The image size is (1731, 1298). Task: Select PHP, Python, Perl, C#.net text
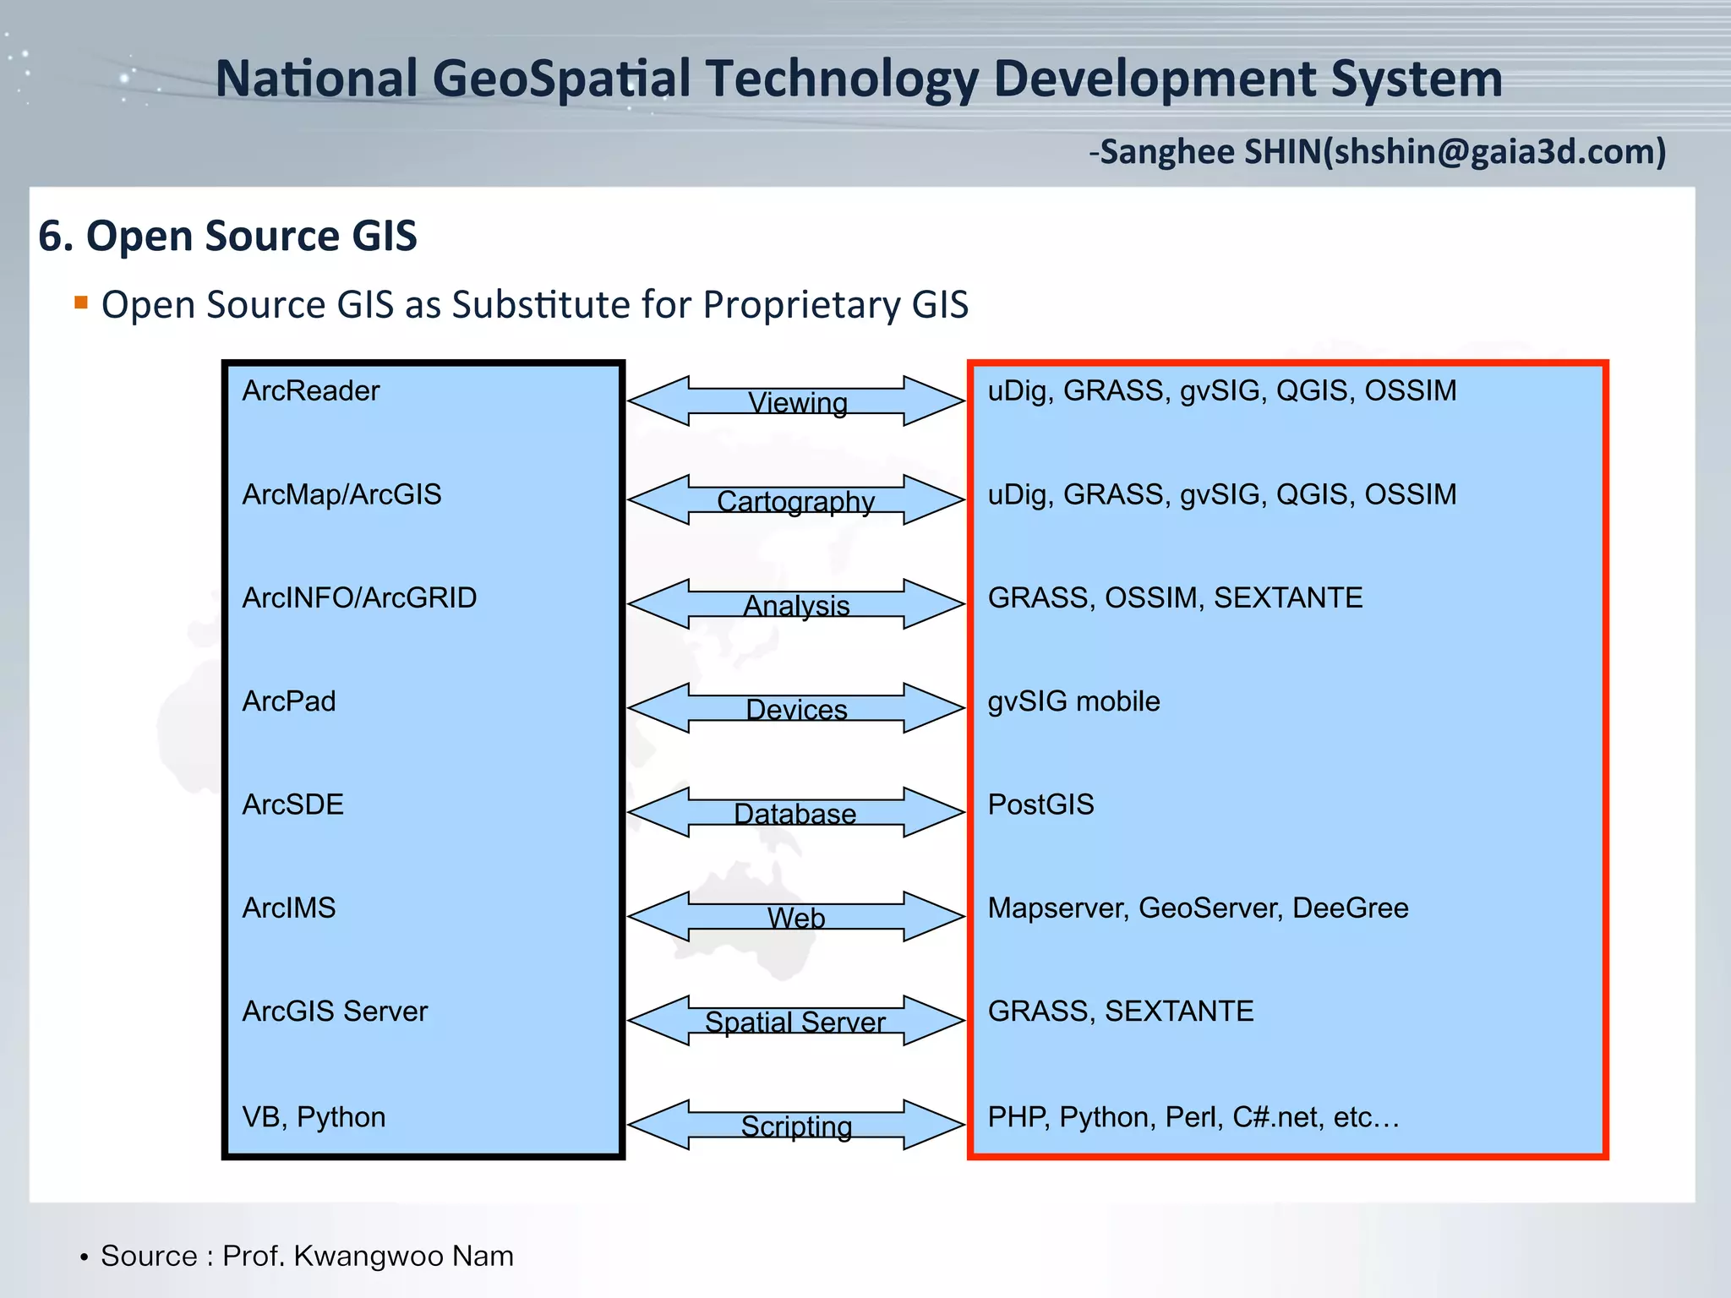1193,1117
